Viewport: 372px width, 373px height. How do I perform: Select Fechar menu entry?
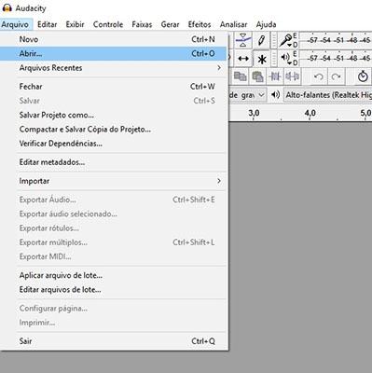pos(115,87)
